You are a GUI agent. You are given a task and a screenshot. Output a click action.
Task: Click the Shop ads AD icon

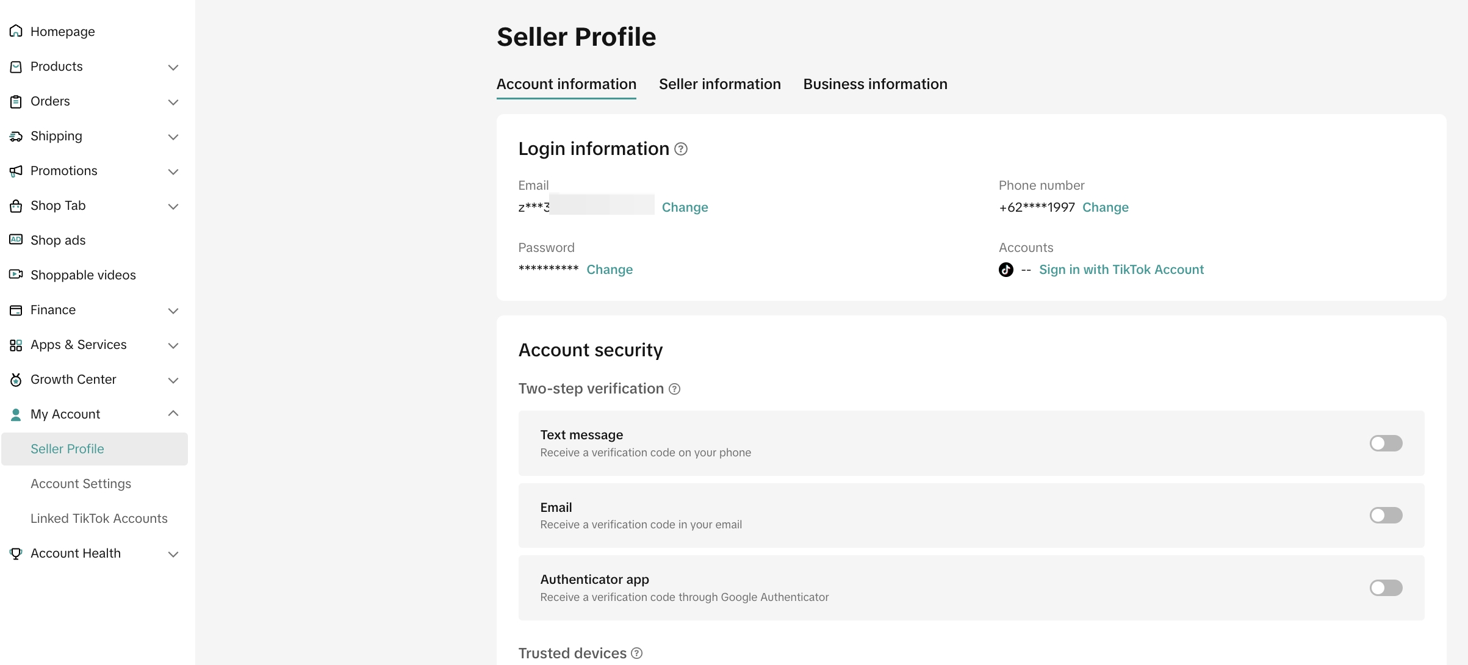[16, 240]
